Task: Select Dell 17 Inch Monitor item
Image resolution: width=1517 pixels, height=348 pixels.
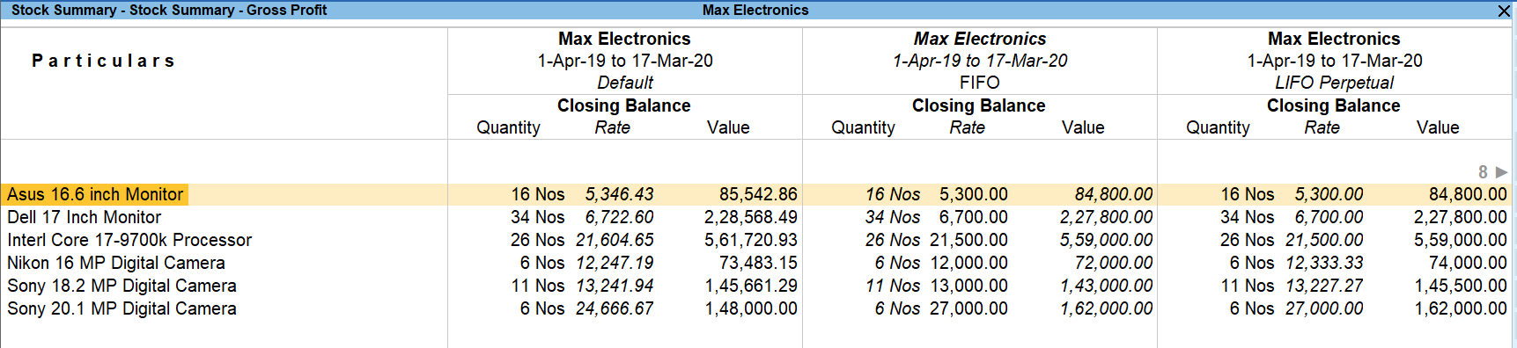Action: click(x=85, y=217)
